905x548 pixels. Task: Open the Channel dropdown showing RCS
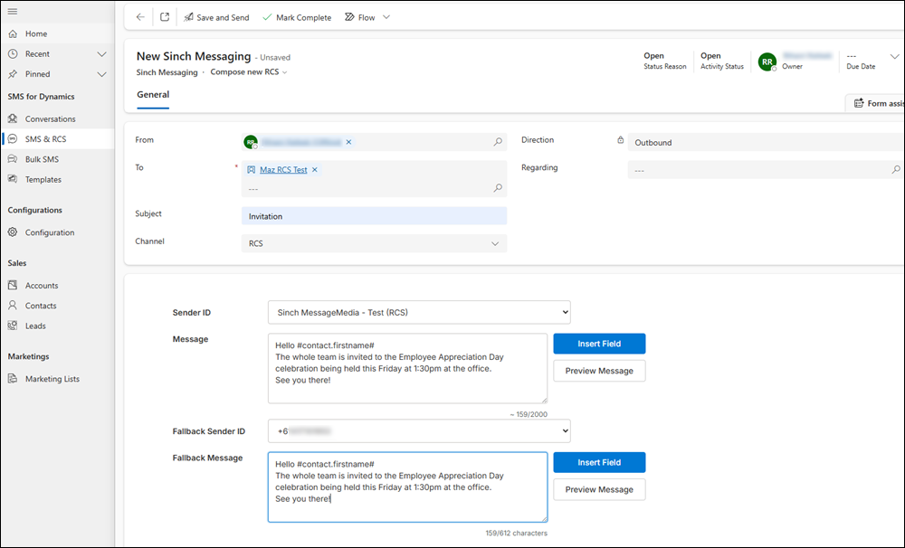point(374,243)
